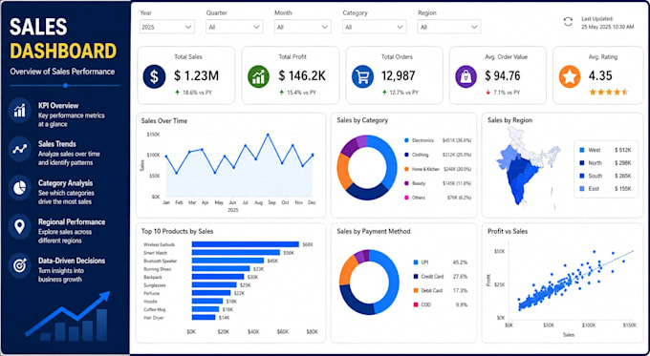Click the Total Profit value $ 146.2K
The width and height of the screenshot is (650, 356).
click(x=302, y=76)
